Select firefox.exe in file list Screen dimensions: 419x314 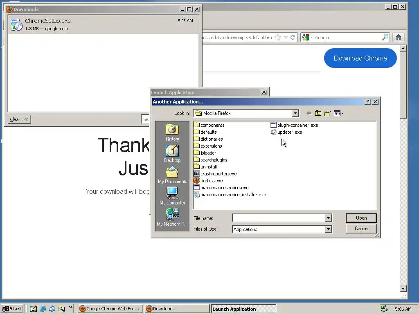pos(208,180)
